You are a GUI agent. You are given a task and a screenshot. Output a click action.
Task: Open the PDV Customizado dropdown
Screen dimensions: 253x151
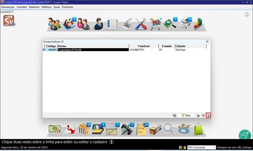pyautogui.click(x=202, y=147)
